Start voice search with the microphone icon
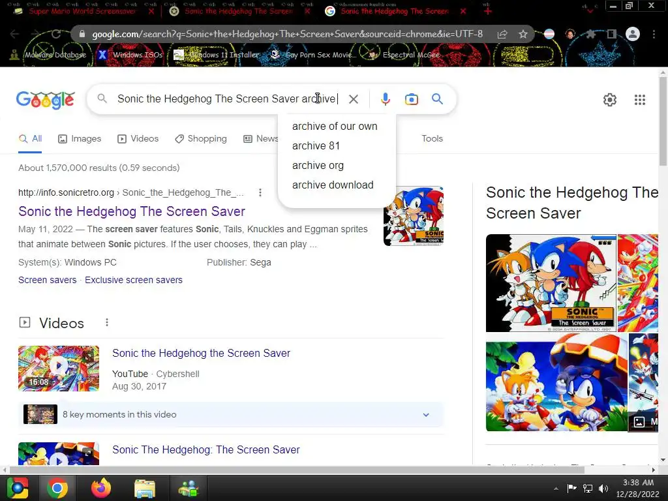Viewport: 668px width, 501px height. 385,99
